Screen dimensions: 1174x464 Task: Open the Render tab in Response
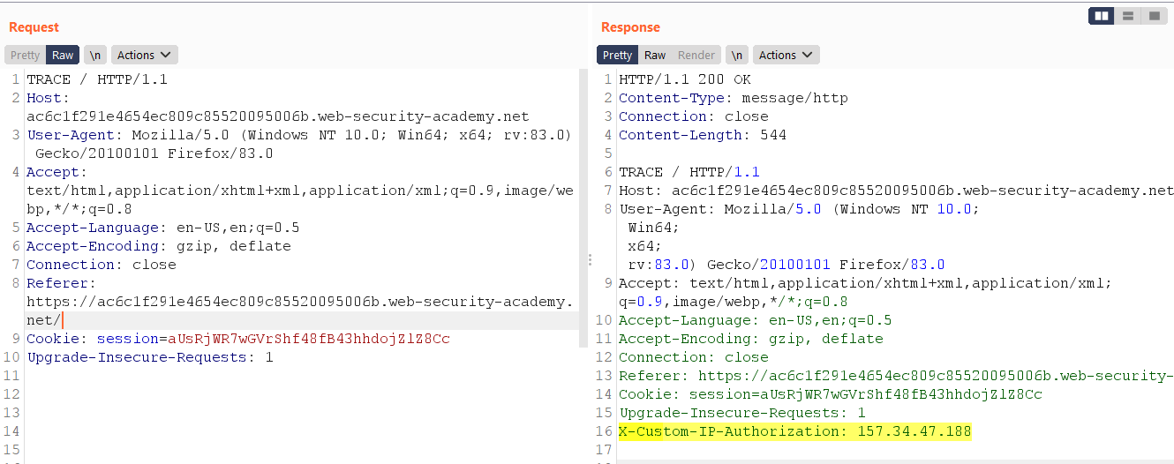click(x=696, y=55)
